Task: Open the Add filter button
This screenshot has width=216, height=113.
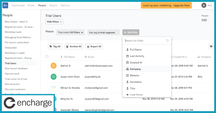Action: (131, 32)
